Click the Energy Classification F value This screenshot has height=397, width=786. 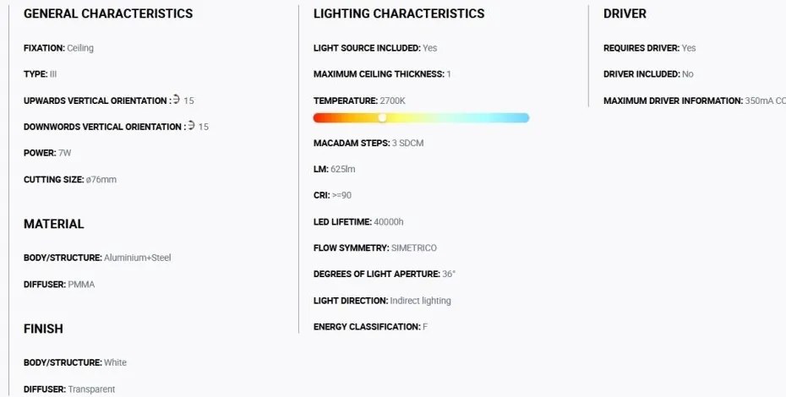425,327
